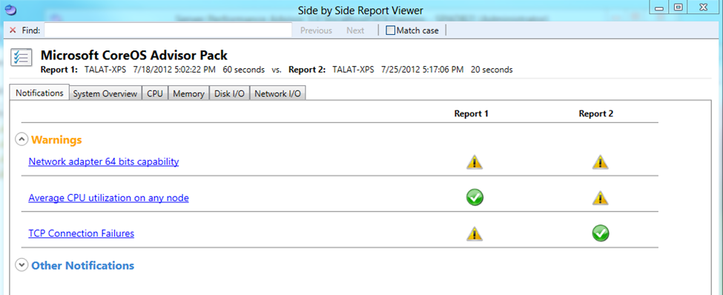The width and height of the screenshot is (723, 295).
Task: Click green check icon for Average CPU utilization
Action: tap(475, 198)
